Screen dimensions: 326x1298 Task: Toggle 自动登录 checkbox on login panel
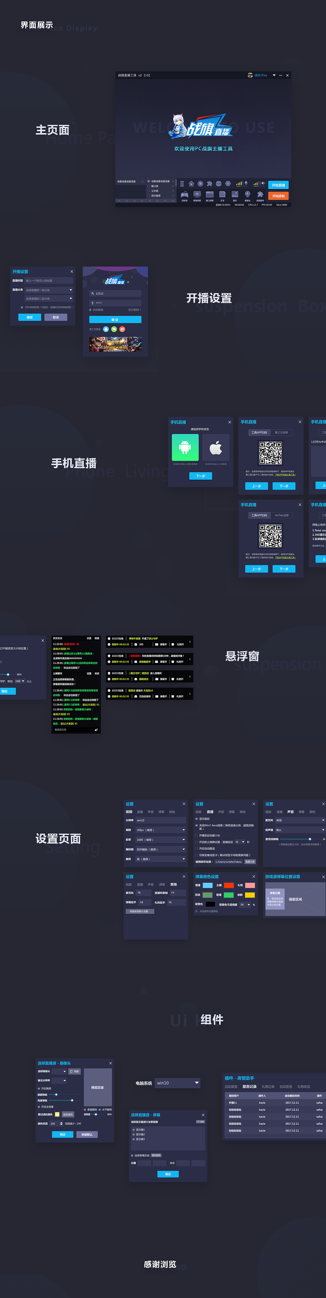coord(91,310)
